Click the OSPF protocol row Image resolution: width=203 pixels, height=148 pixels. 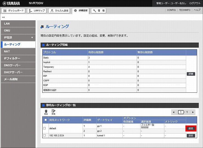(x=114, y=81)
